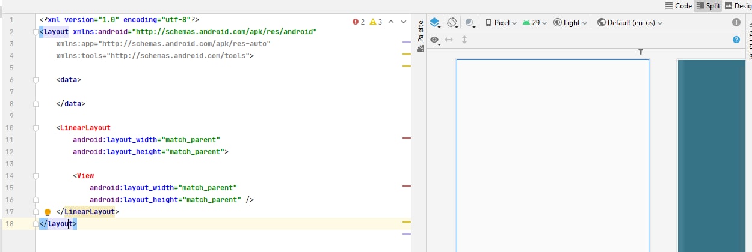Open the blue help icon

(x=736, y=40)
